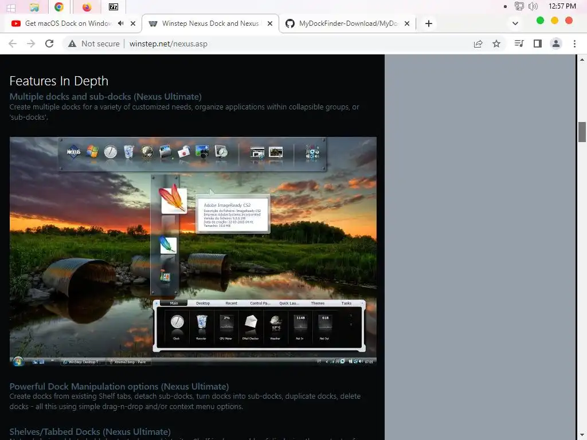Share this page icon
This screenshot has height=440, width=587.
point(478,44)
